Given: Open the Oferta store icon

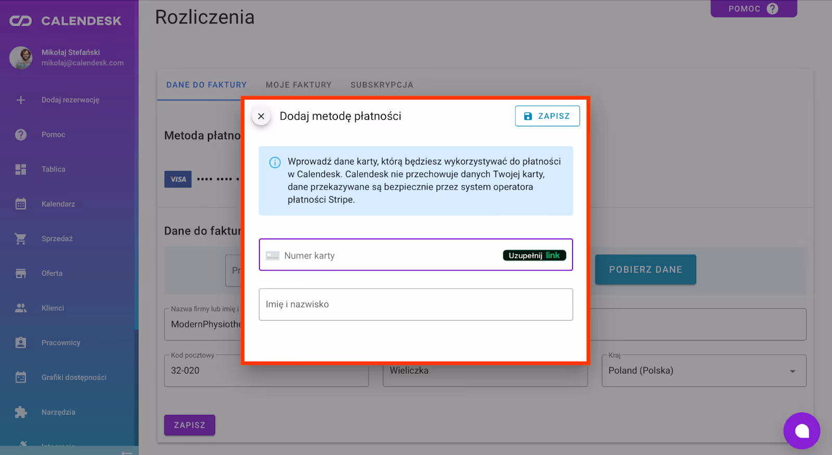Looking at the screenshot, I should pos(21,273).
